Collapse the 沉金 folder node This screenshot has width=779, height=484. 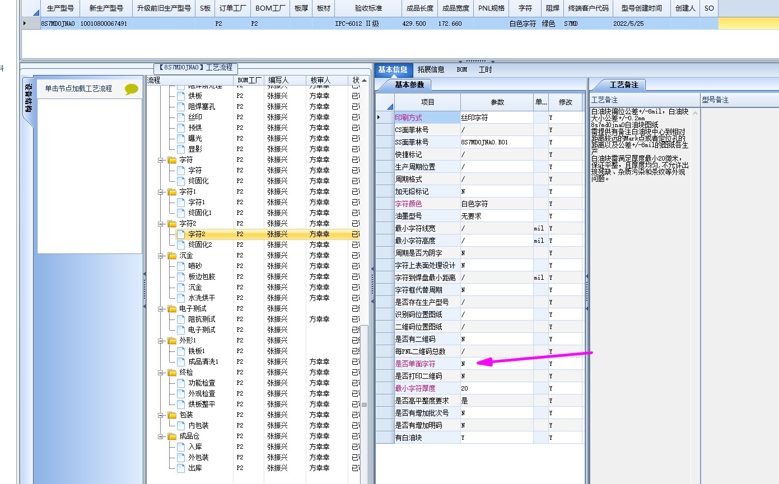161,256
